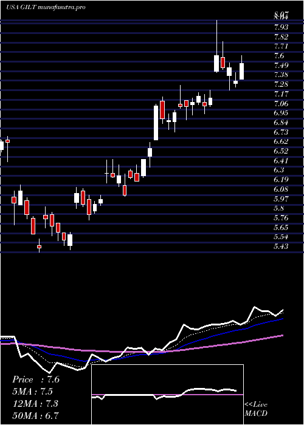Viewport: 304px width, 425px height.
Task: Click the 7.93 price axis label
Action: (x=281, y=27)
